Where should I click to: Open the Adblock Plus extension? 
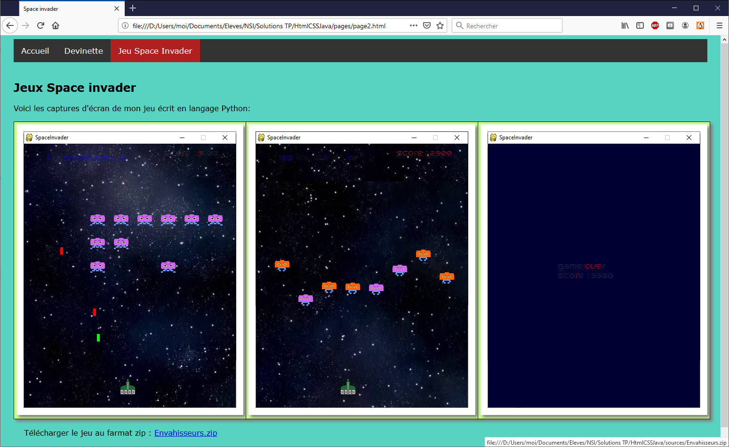(x=655, y=25)
